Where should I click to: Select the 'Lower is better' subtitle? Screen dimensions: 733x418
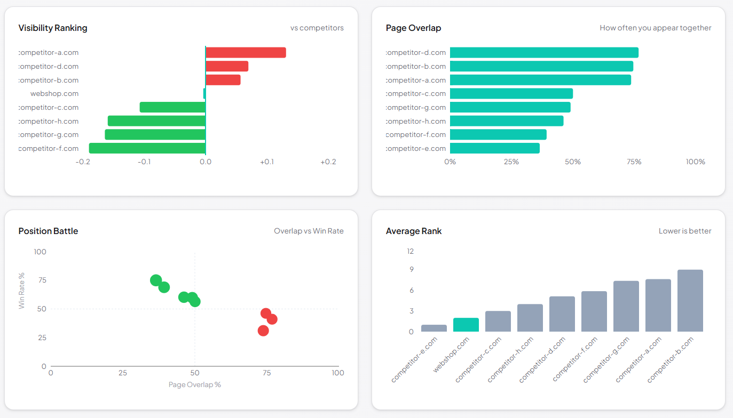point(685,231)
